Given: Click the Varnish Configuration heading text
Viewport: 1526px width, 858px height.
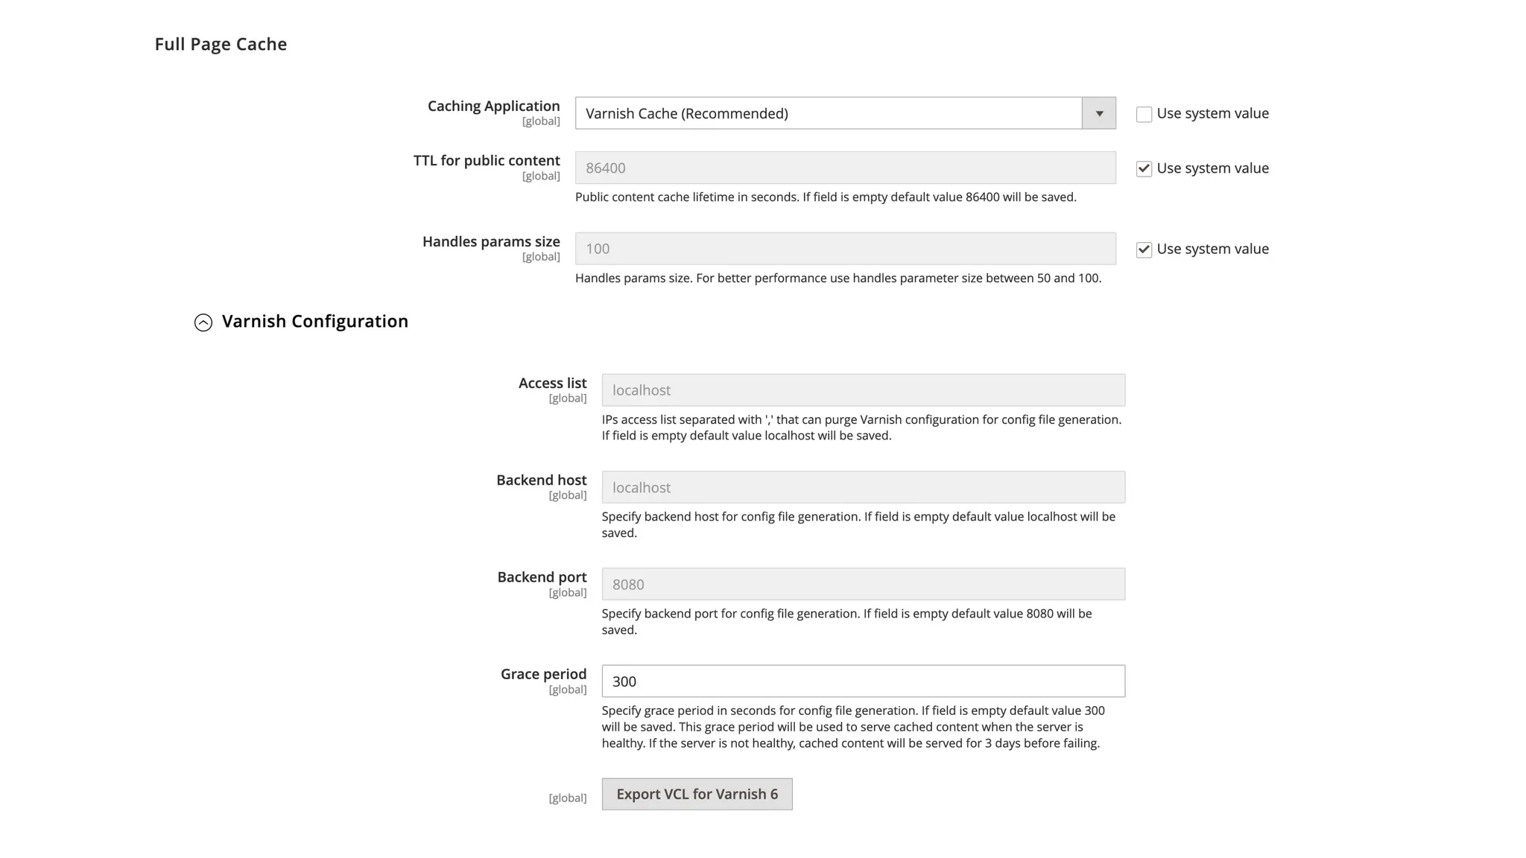Looking at the screenshot, I should pos(315,321).
